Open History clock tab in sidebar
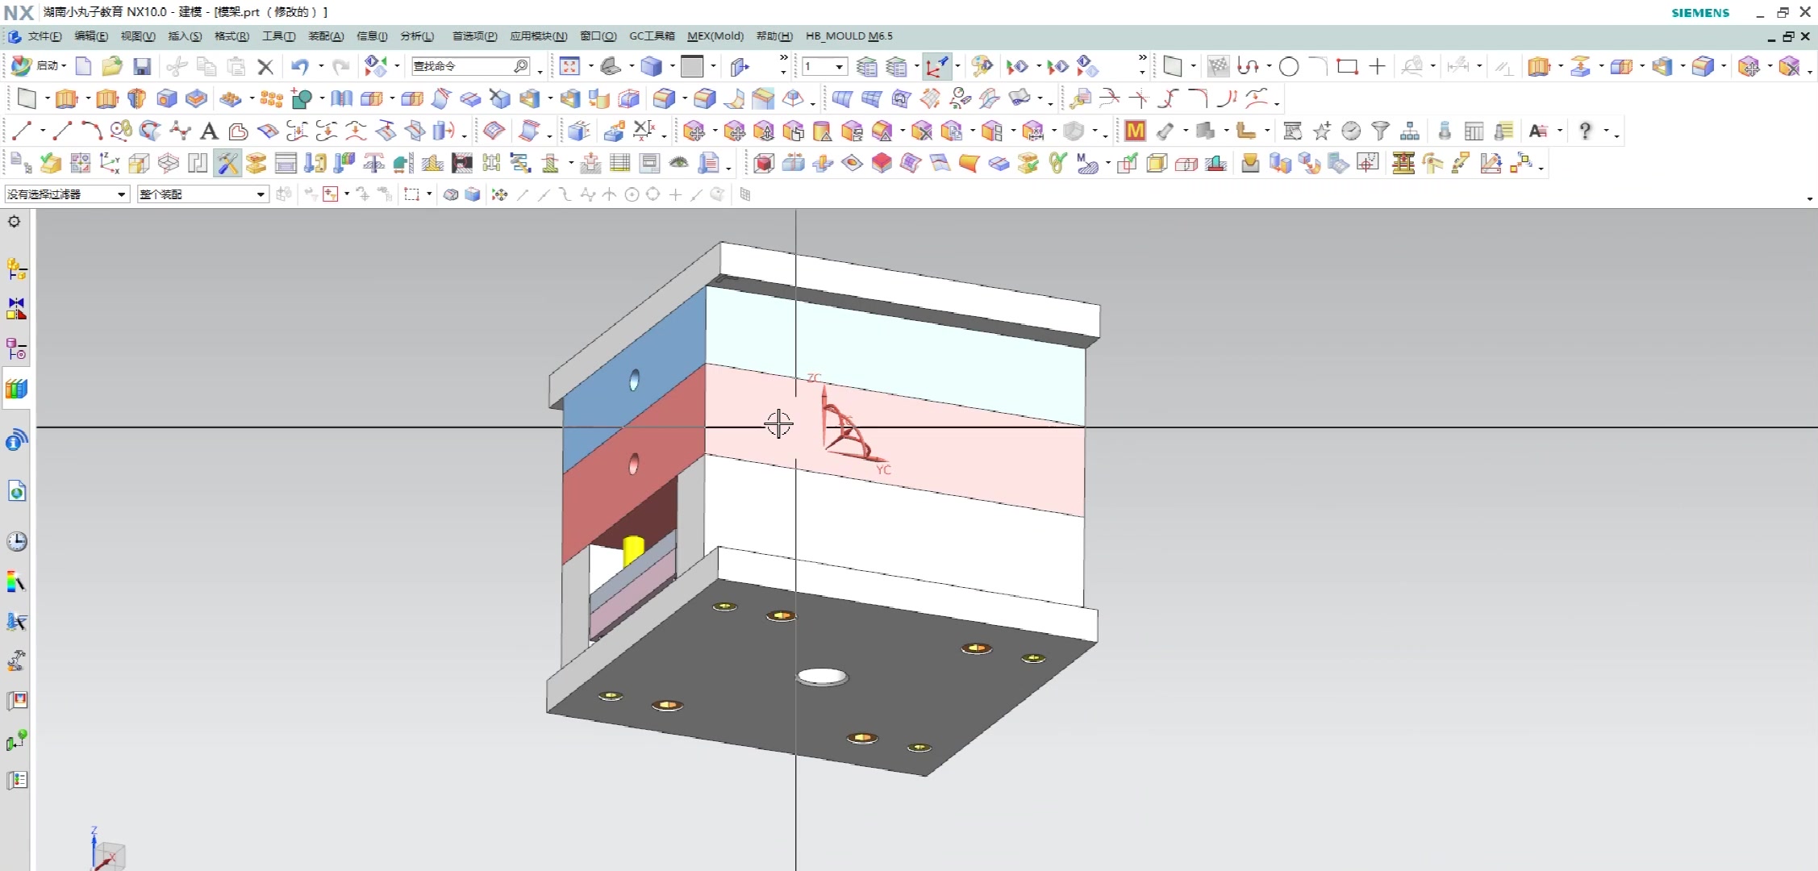1818x871 pixels. (x=16, y=541)
